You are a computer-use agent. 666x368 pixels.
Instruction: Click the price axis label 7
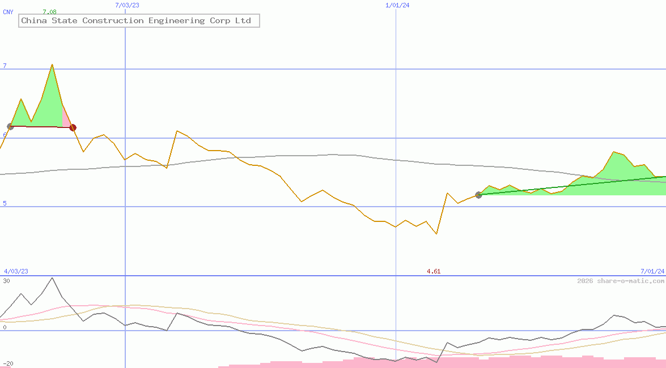5,66
